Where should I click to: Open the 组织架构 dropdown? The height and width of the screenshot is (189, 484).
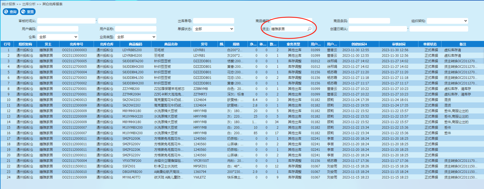pos(447,21)
